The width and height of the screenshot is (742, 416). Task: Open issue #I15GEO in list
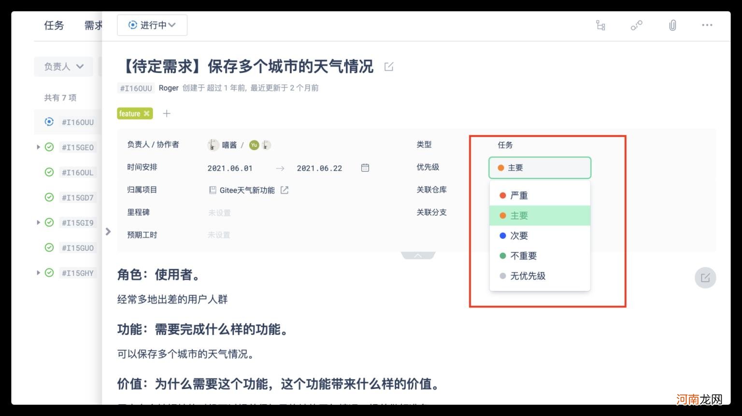78,147
